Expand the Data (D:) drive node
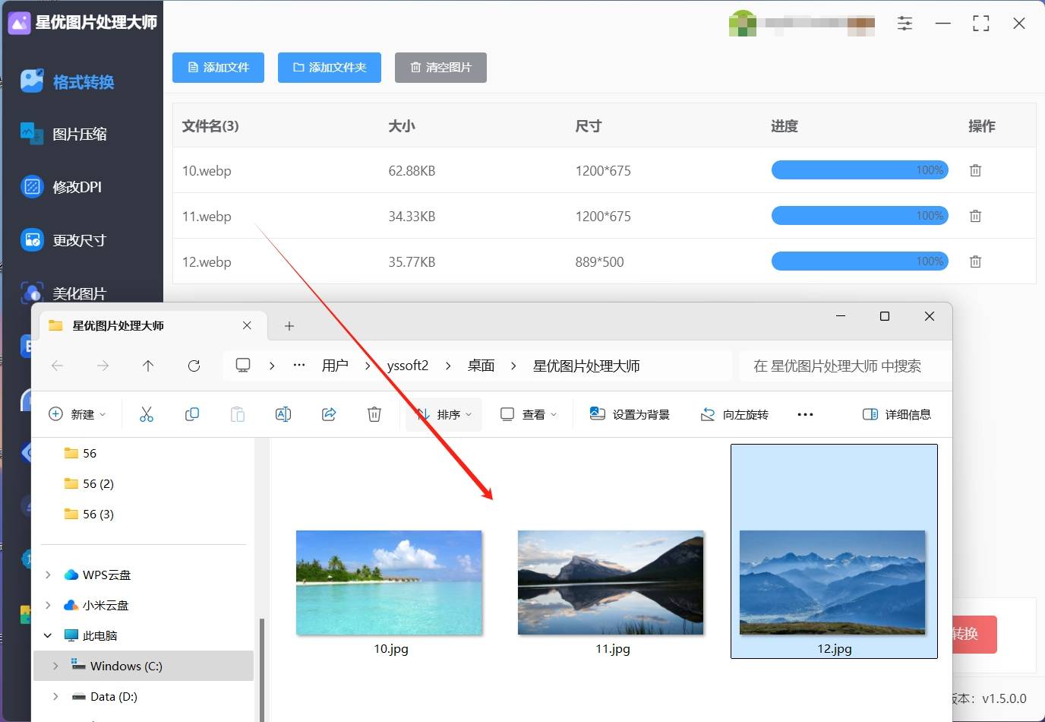1045x722 pixels. 55,696
